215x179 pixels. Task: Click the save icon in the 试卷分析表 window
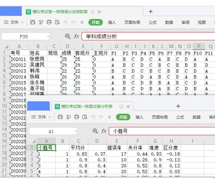(x=60, y=117)
